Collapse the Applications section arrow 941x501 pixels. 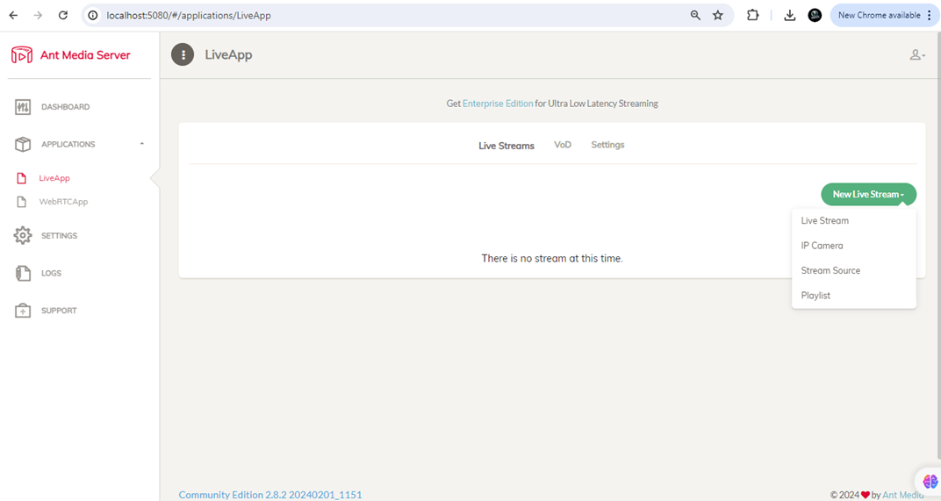tap(142, 144)
